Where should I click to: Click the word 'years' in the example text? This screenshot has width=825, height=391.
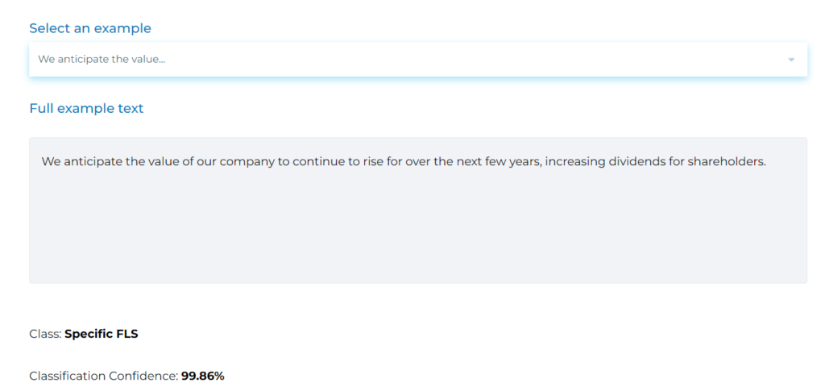pyautogui.click(x=523, y=161)
